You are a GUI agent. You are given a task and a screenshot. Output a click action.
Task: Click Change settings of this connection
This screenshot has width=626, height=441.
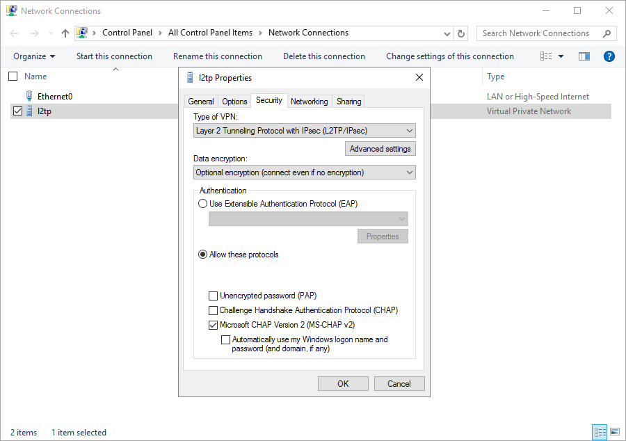(x=449, y=56)
